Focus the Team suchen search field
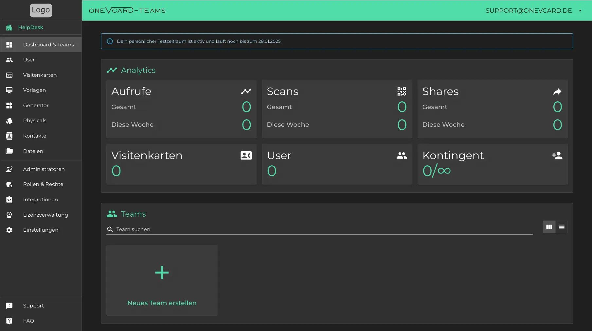Viewport: 592px width, 331px height. [319, 229]
